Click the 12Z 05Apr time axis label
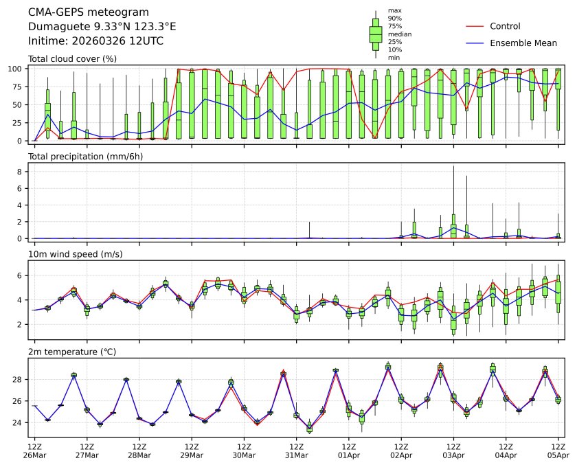The height and width of the screenshot is (467, 577). (558, 451)
